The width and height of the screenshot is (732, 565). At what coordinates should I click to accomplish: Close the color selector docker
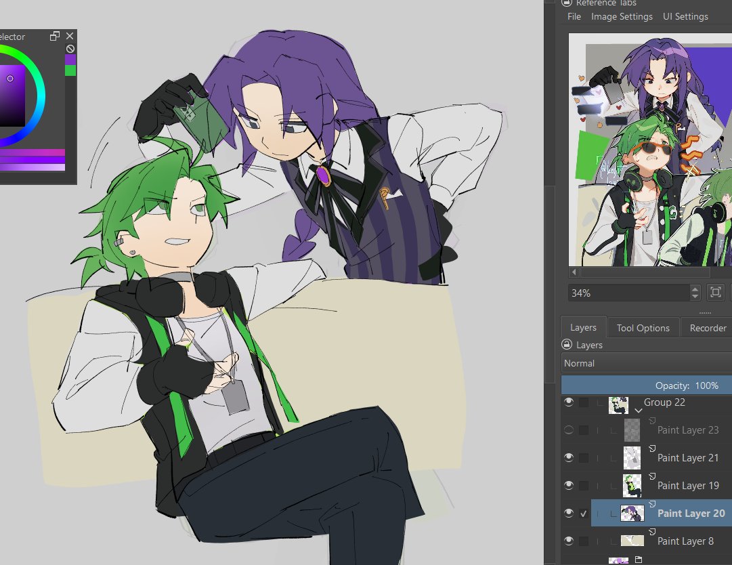click(70, 36)
